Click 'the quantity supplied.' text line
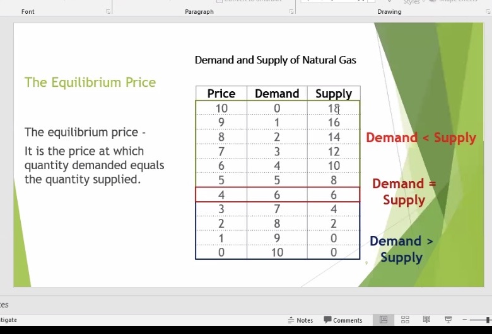The width and height of the screenshot is (492, 334). [83, 179]
